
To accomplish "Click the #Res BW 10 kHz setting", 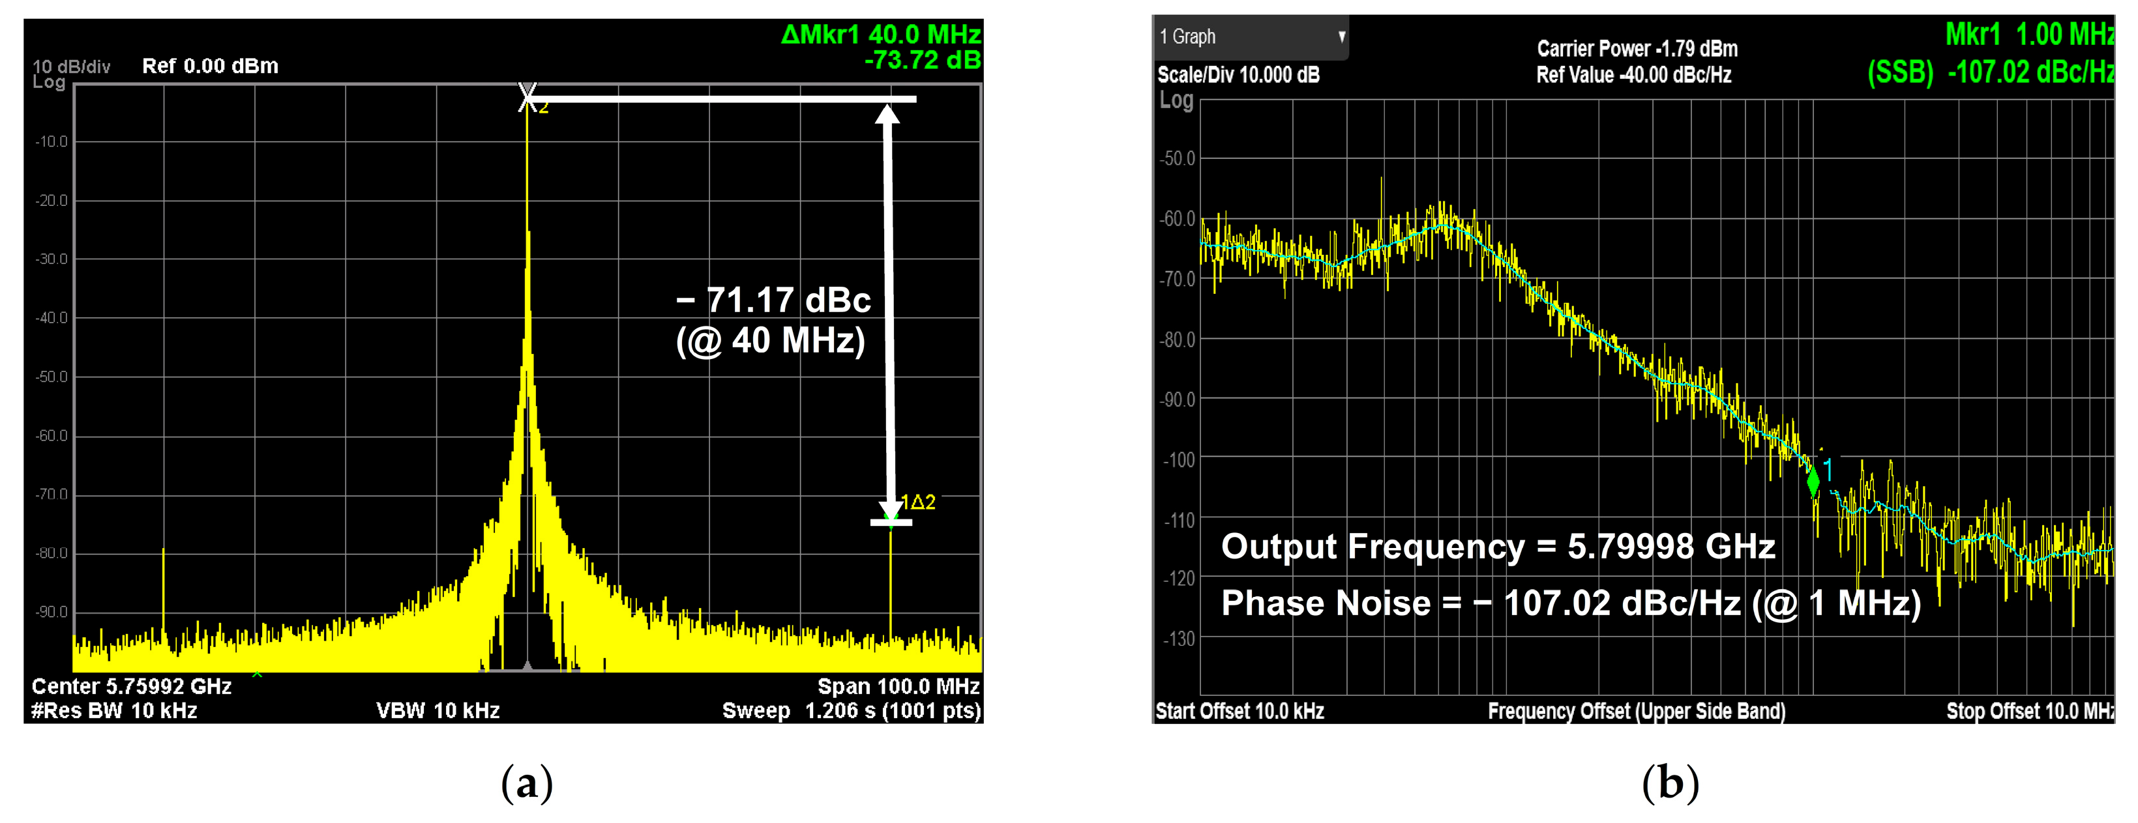I will (x=115, y=711).
